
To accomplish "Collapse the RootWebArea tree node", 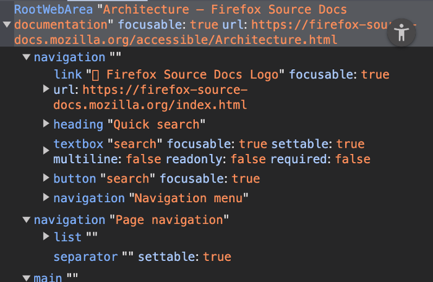I will click(7, 25).
